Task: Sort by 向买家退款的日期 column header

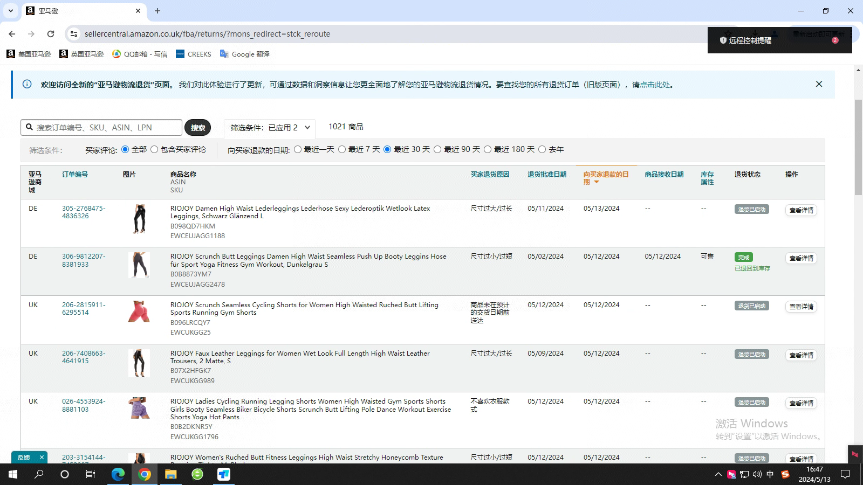Action: coord(606,178)
